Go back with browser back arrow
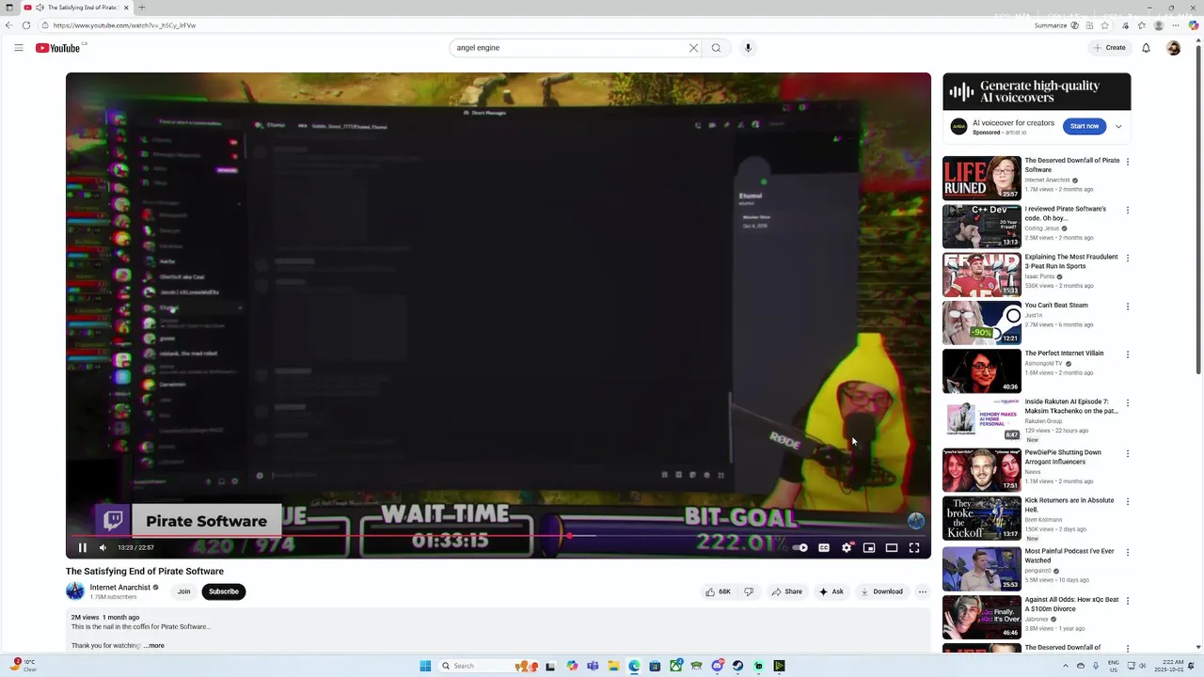The width and height of the screenshot is (1204, 677). point(9,25)
